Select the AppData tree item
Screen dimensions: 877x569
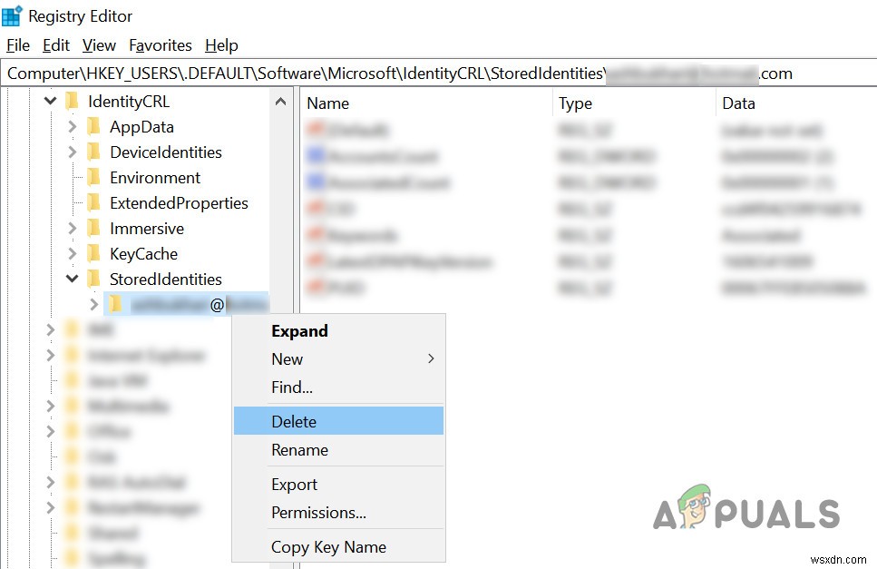pyautogui.click(x=141, y=127)
